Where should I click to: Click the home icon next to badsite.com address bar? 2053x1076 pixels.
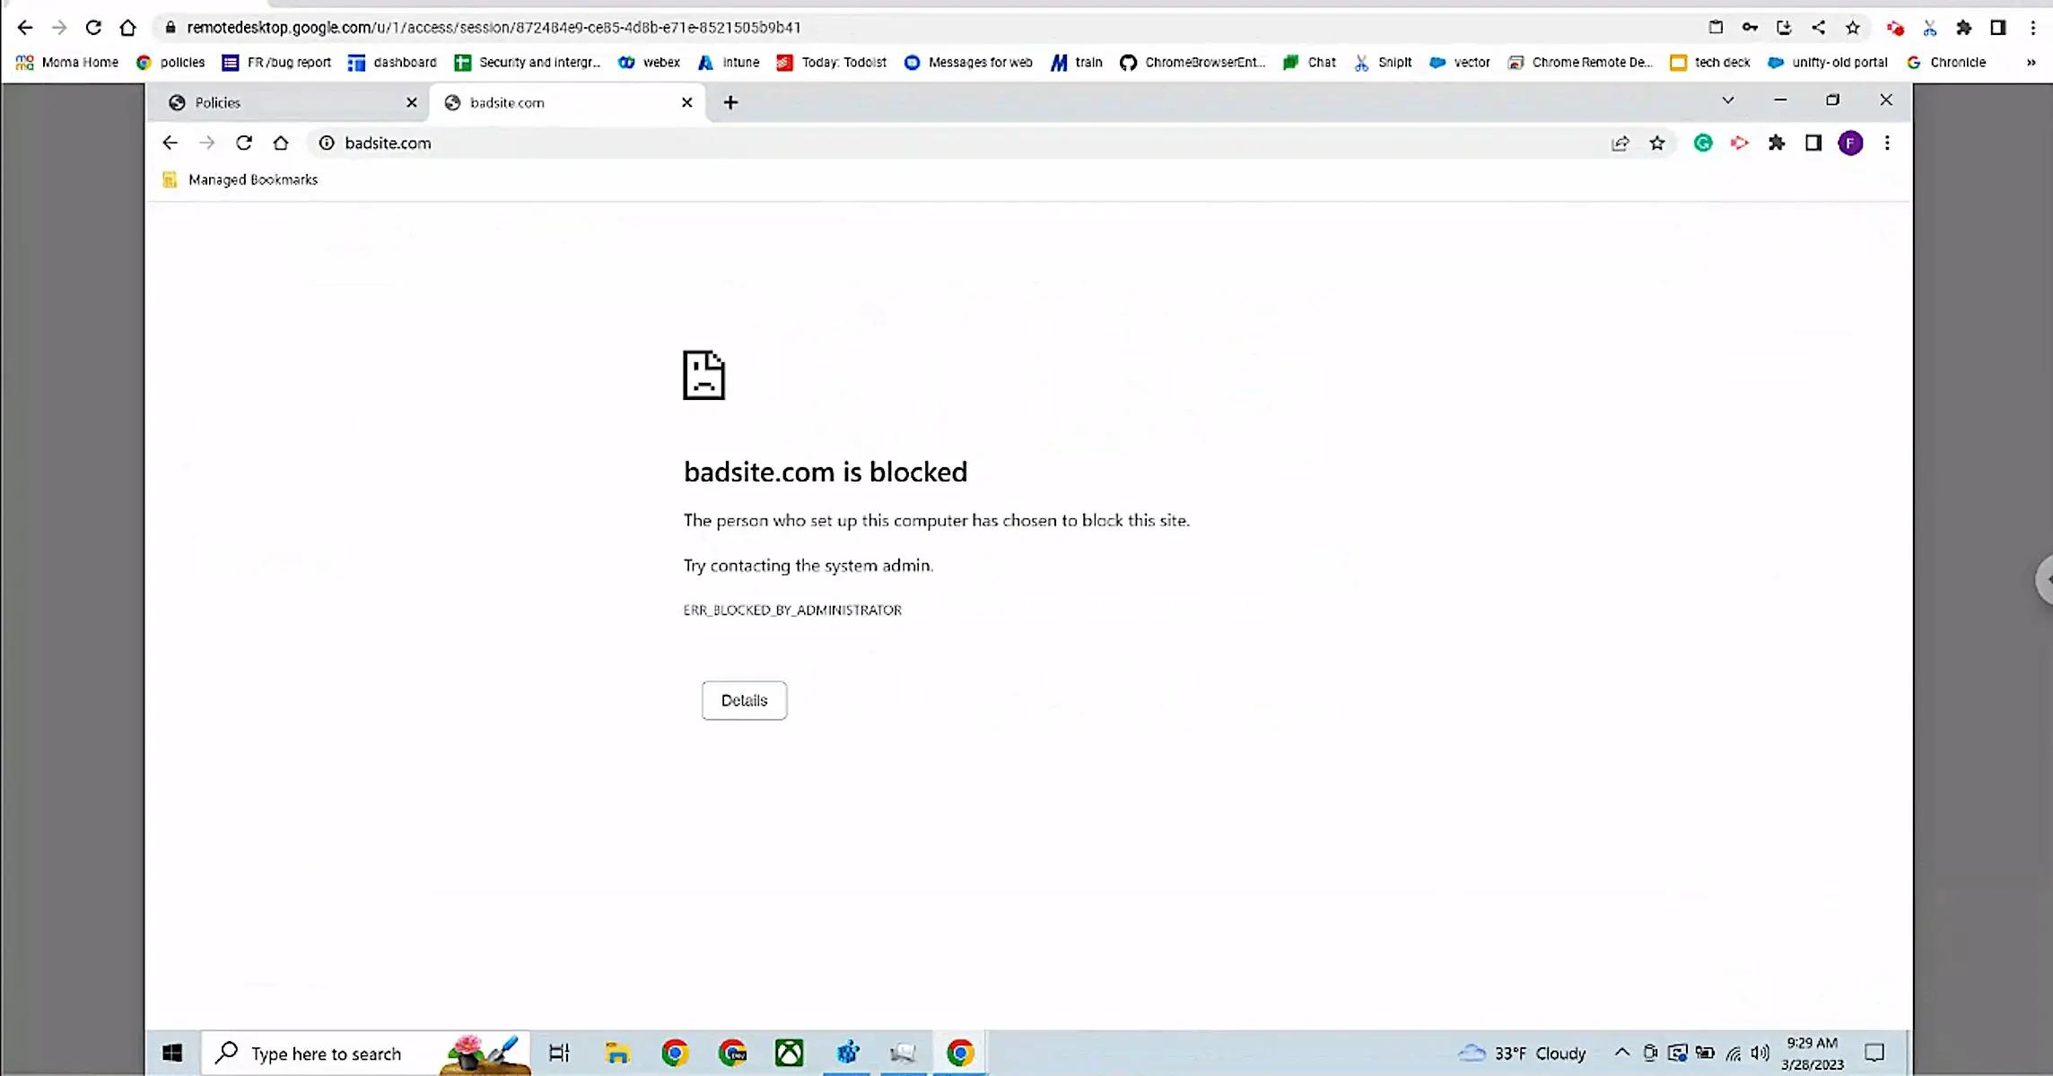[x=281, y=143]
